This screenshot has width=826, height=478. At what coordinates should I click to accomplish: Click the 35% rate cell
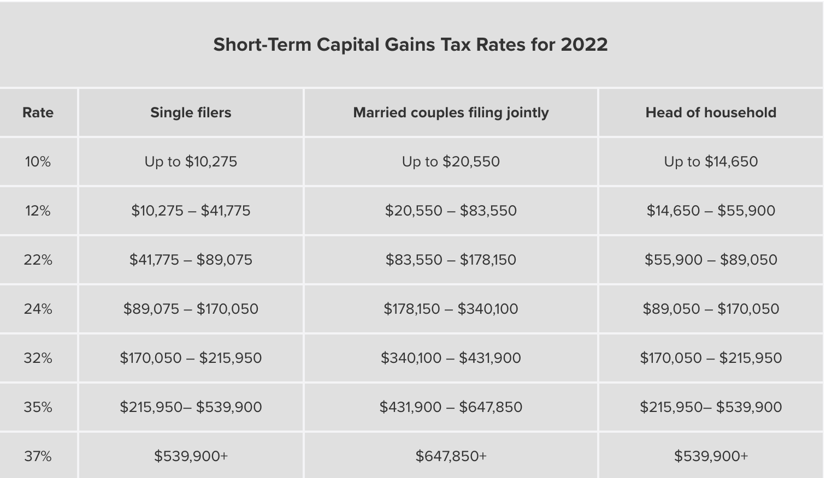(x=38, y=407)
